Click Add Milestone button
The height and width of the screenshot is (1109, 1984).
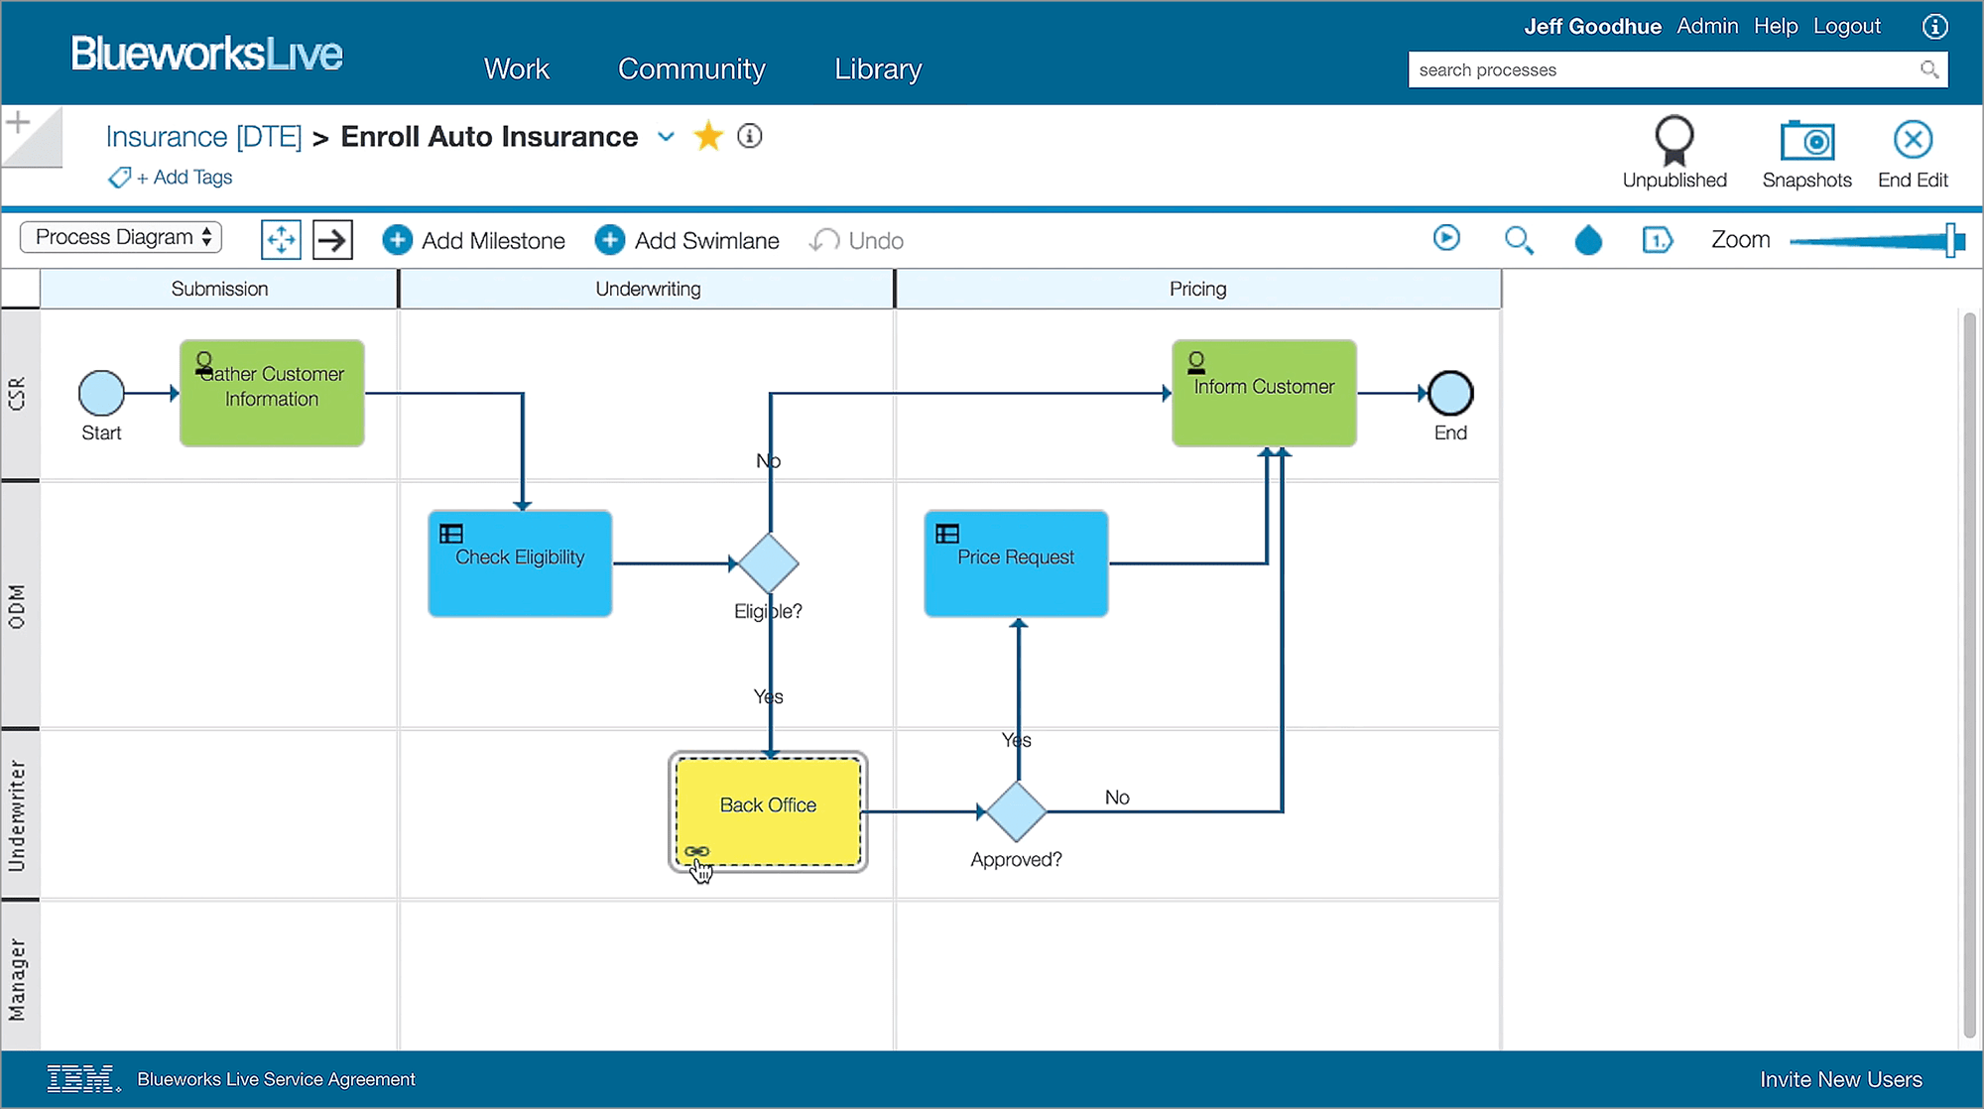click(474, 240)
